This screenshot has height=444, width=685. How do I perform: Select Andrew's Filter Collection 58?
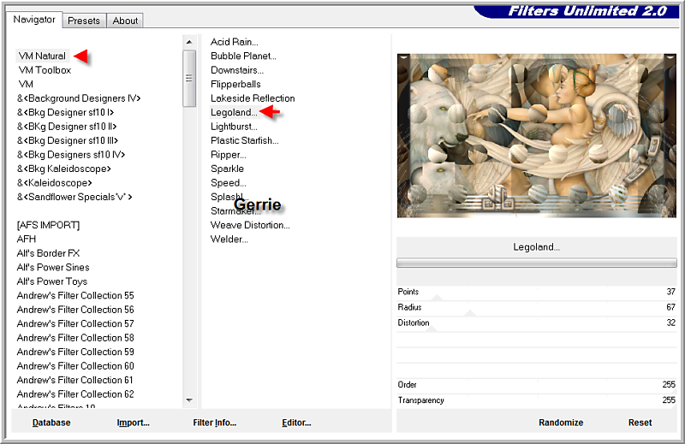[x=75, y=337]
